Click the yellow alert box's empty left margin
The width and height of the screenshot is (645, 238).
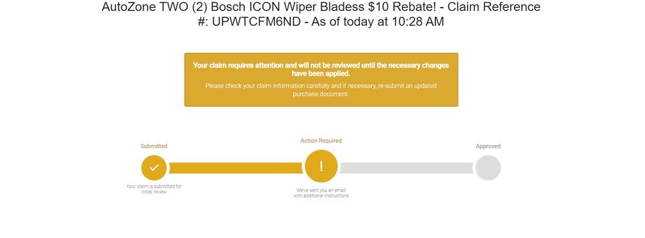(x=189, y=80)
